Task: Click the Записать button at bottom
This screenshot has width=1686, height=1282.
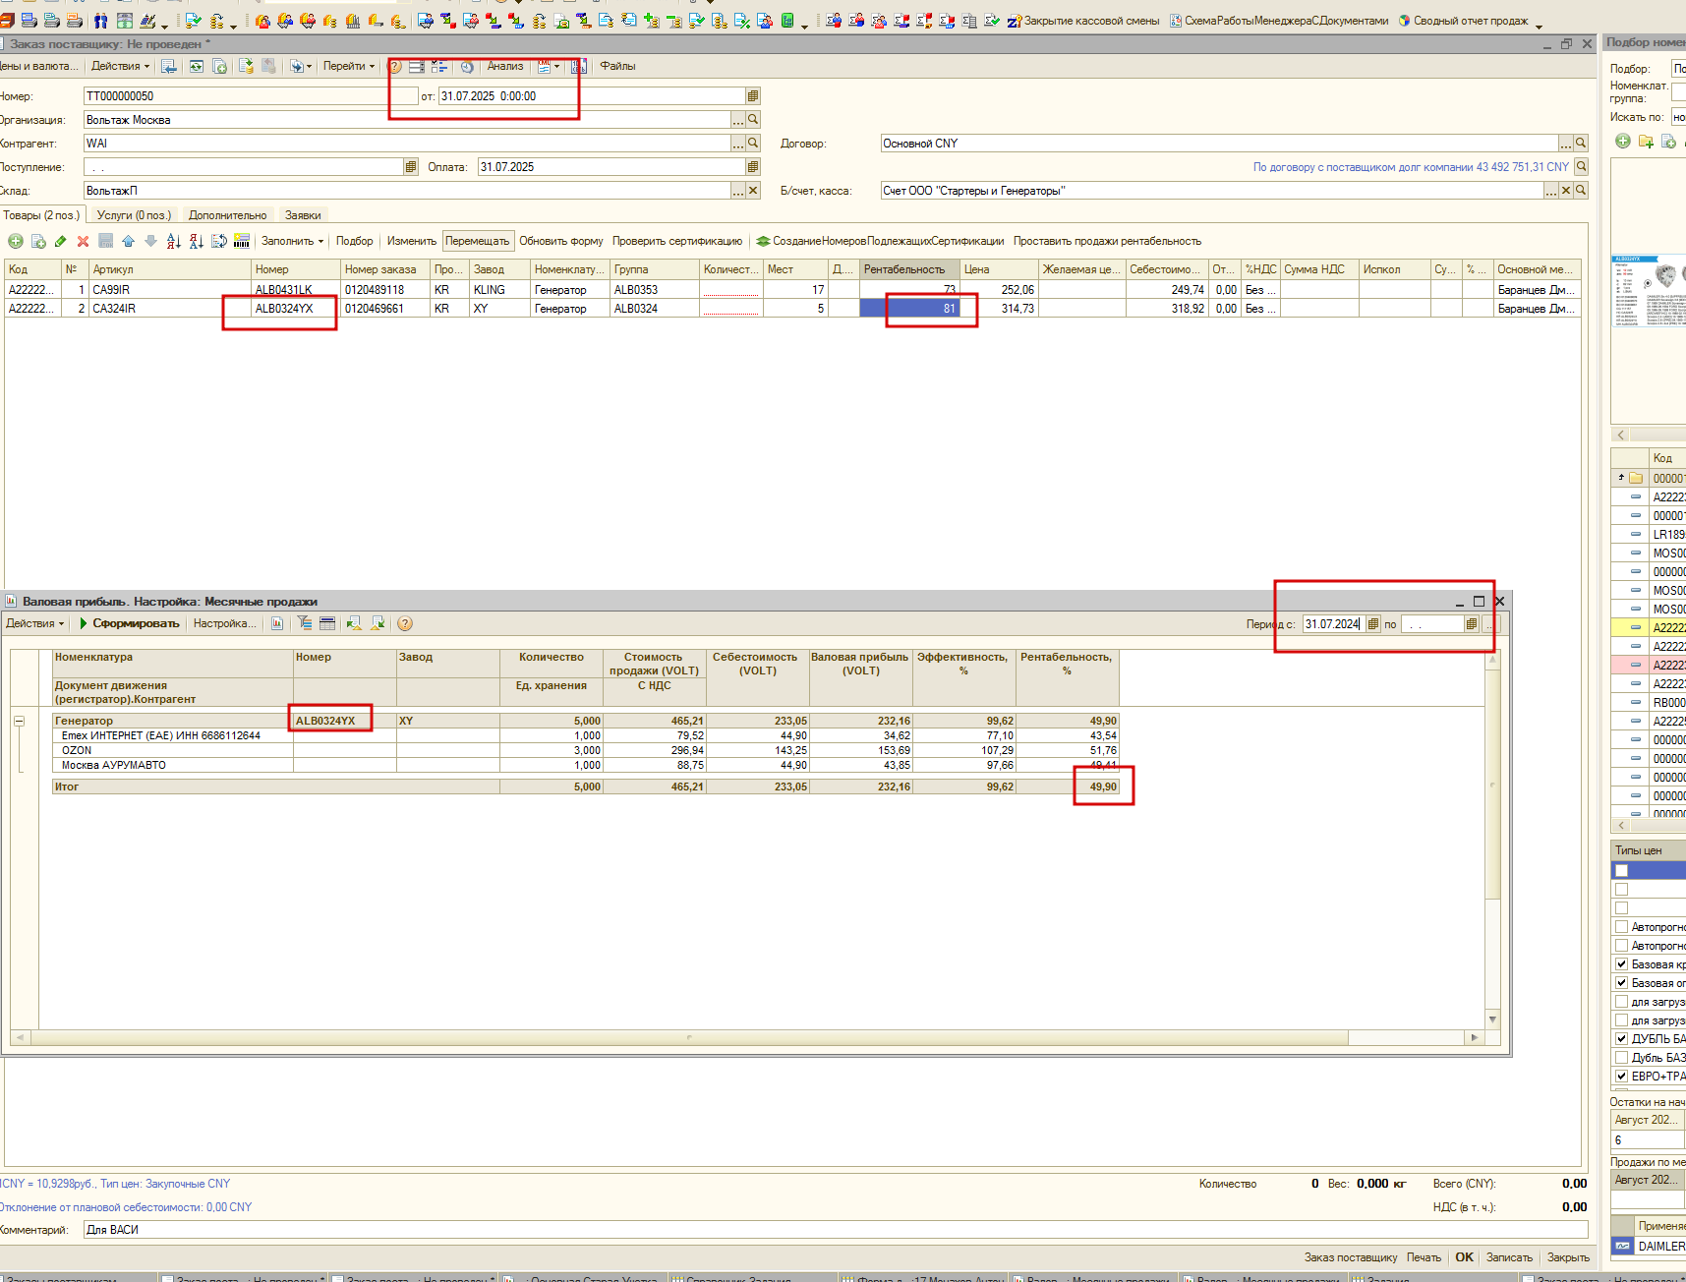Action: pos(1509,1257)
